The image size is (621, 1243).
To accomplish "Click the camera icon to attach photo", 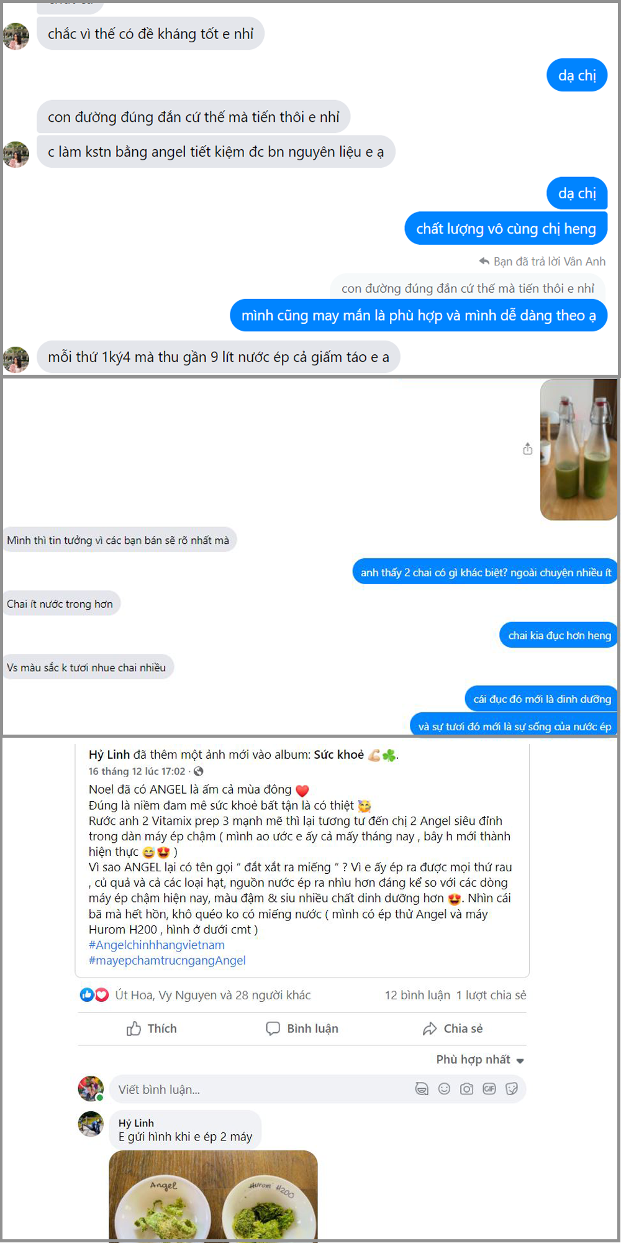I will tap(466, 1088).
